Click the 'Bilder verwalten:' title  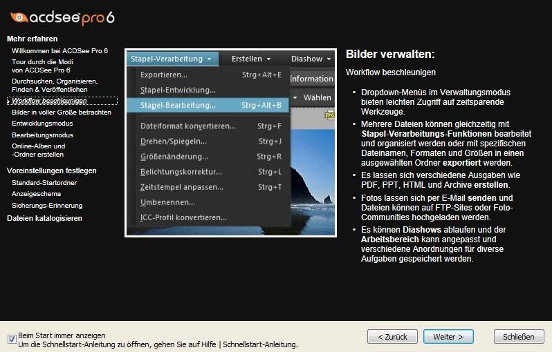(390, 54)
